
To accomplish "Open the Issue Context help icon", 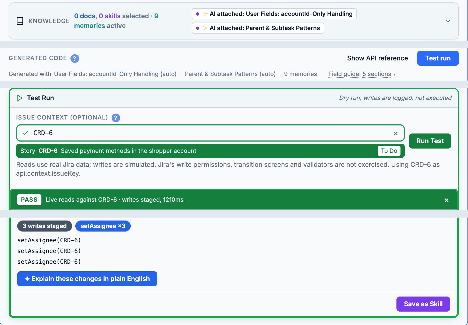I will [x=116, y=118].
